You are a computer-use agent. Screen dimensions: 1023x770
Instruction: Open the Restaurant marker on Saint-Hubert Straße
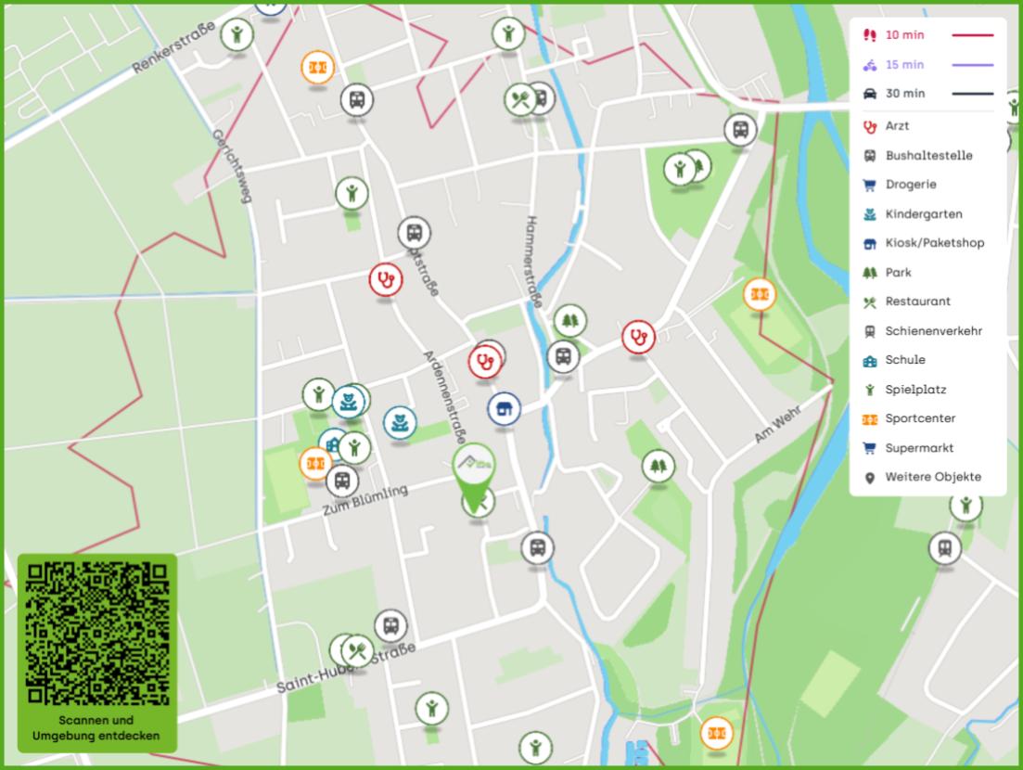[357, 650]
